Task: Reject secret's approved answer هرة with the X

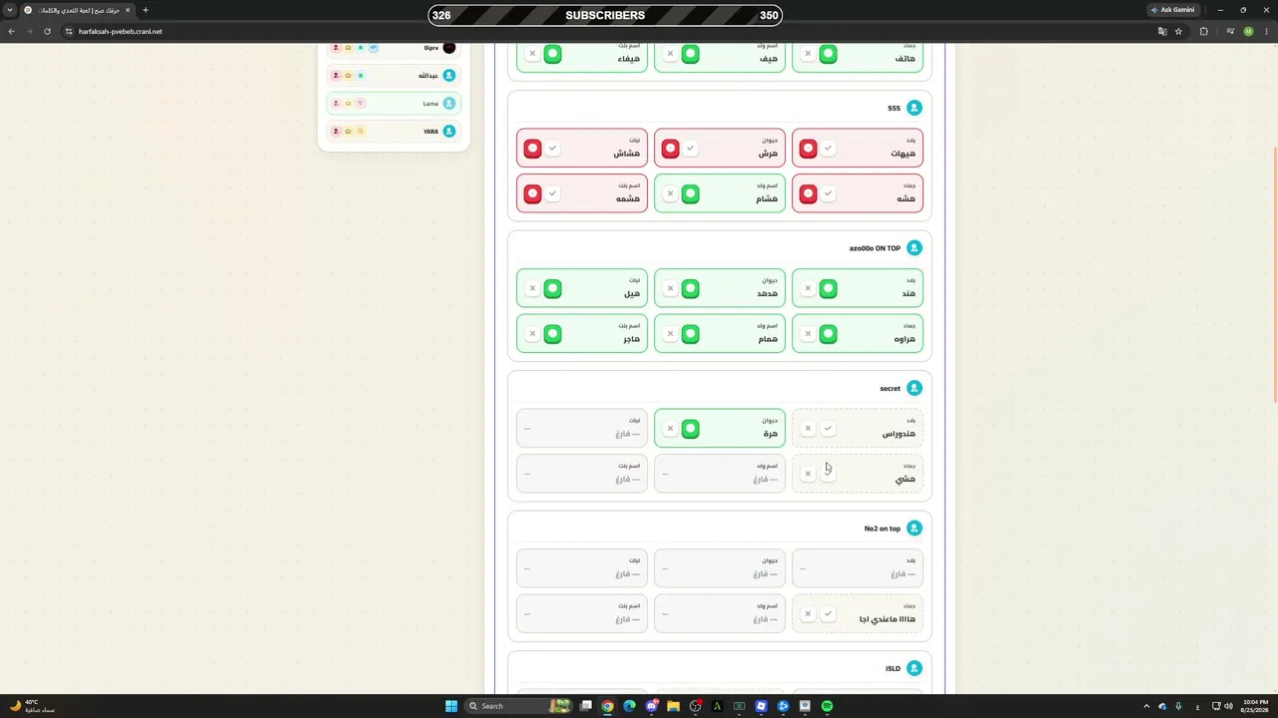Action: [670, 428]
